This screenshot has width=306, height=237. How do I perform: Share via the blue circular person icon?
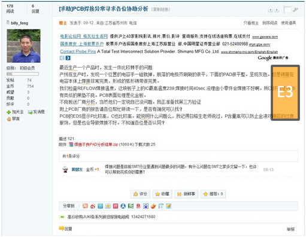point(123,206)
